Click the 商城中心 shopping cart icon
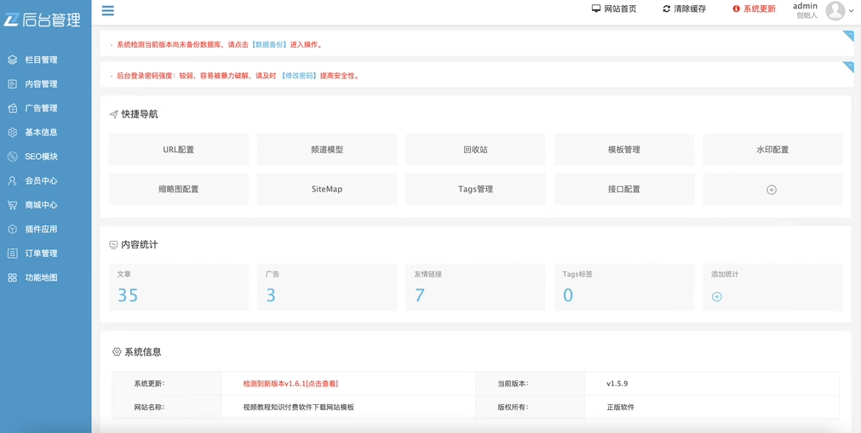The image size is (861, 433). 13,205
